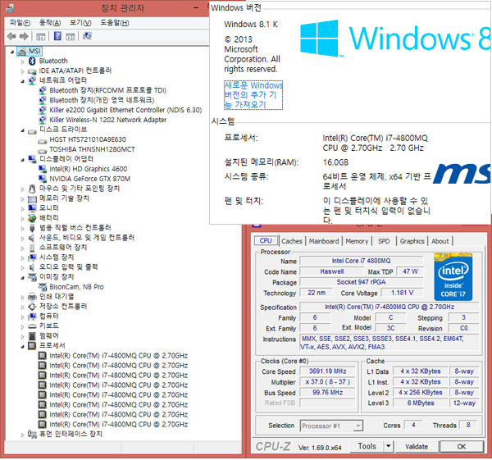
Task: Click the BisonCam, NB Pro camera icon
Action: pos(43,287)
